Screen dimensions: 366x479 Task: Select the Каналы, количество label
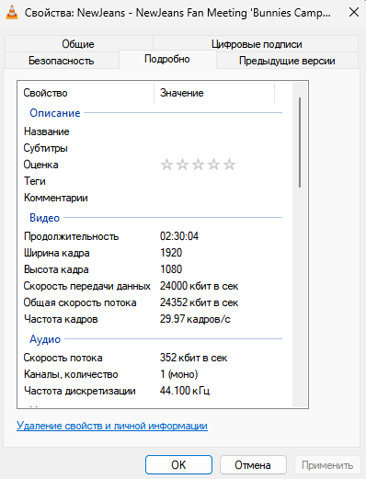point(71,374)
